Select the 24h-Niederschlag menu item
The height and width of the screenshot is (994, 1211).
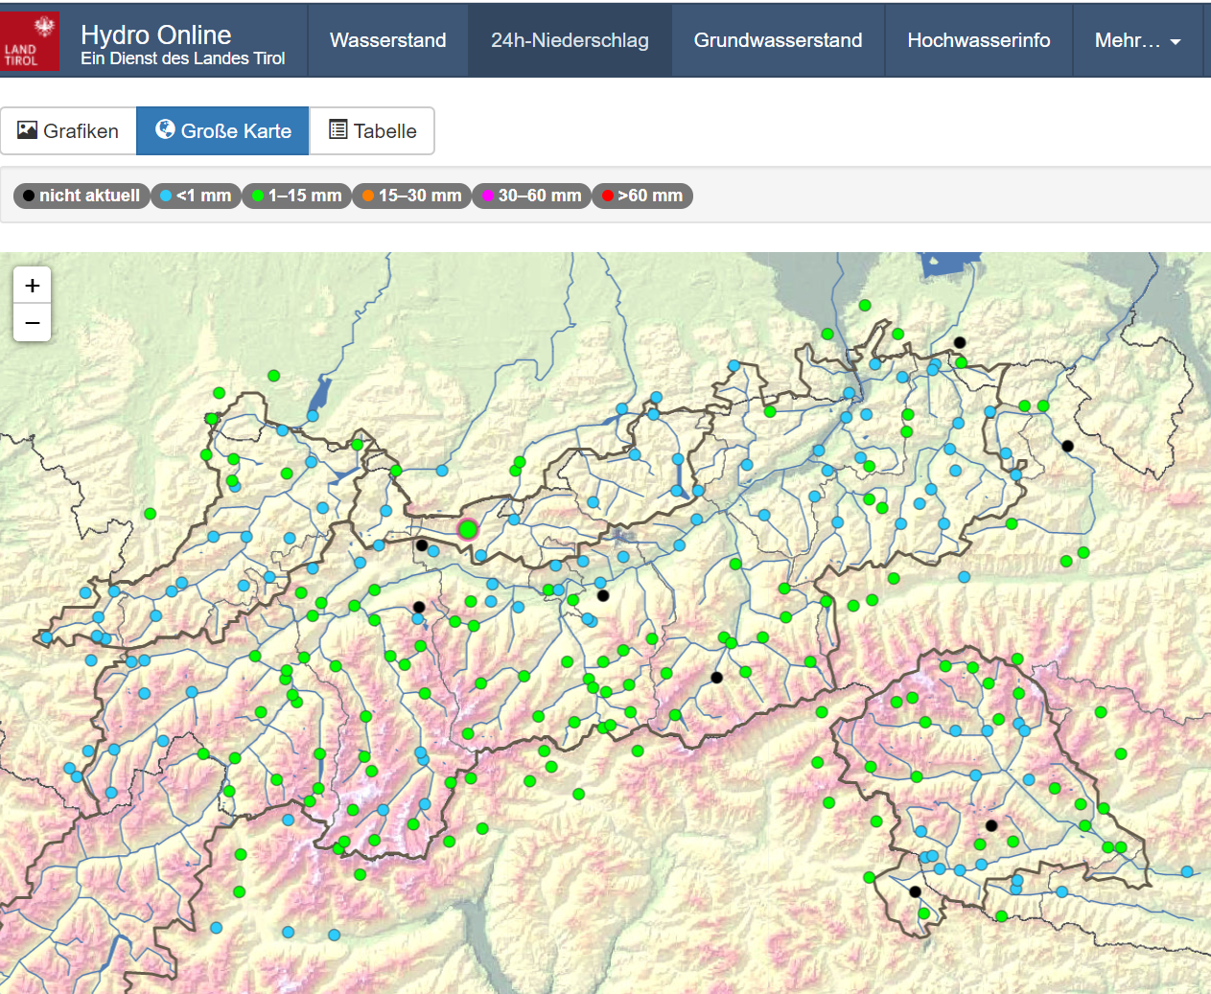pyautogui.click(x=570, y=40)
